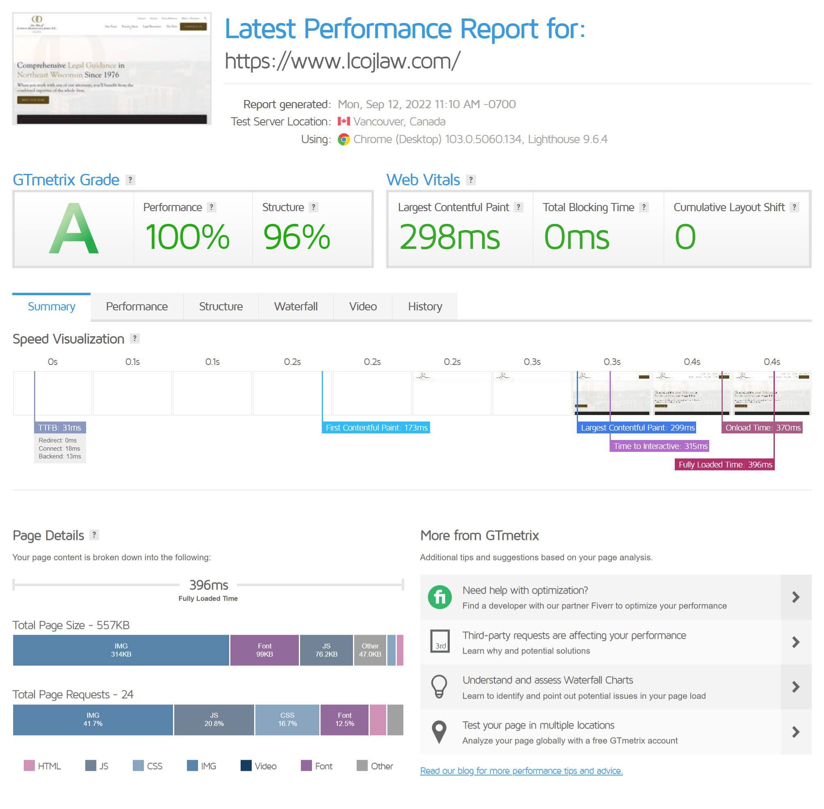Screen dimensions: 824x809
Task: Open the Performance score help question mark
Action: 211,207
